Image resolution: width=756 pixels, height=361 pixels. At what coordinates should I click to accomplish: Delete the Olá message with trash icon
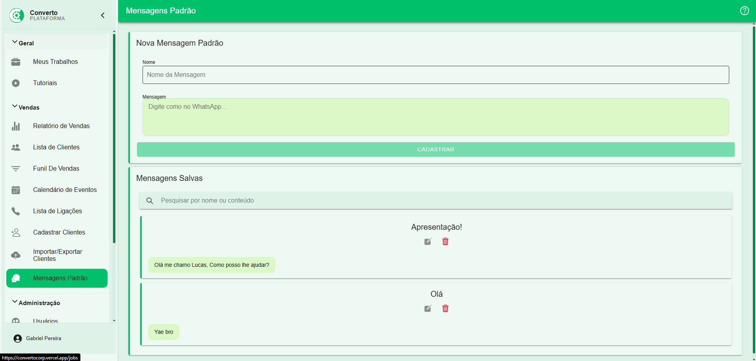445,309
